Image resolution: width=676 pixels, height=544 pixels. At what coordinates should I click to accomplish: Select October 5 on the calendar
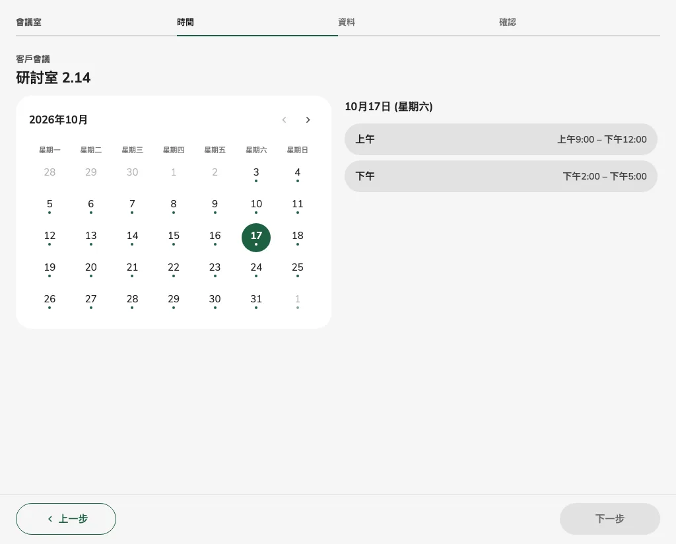(x=50, y=205)
